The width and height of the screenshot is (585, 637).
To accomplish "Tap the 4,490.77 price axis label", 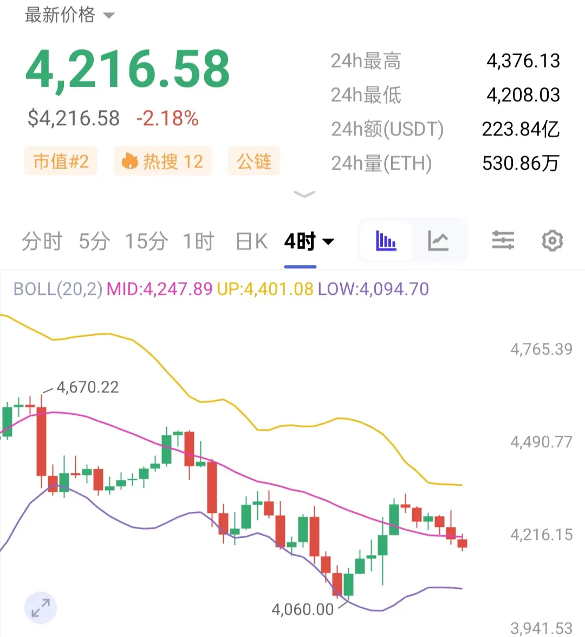I will pos(542,442).
